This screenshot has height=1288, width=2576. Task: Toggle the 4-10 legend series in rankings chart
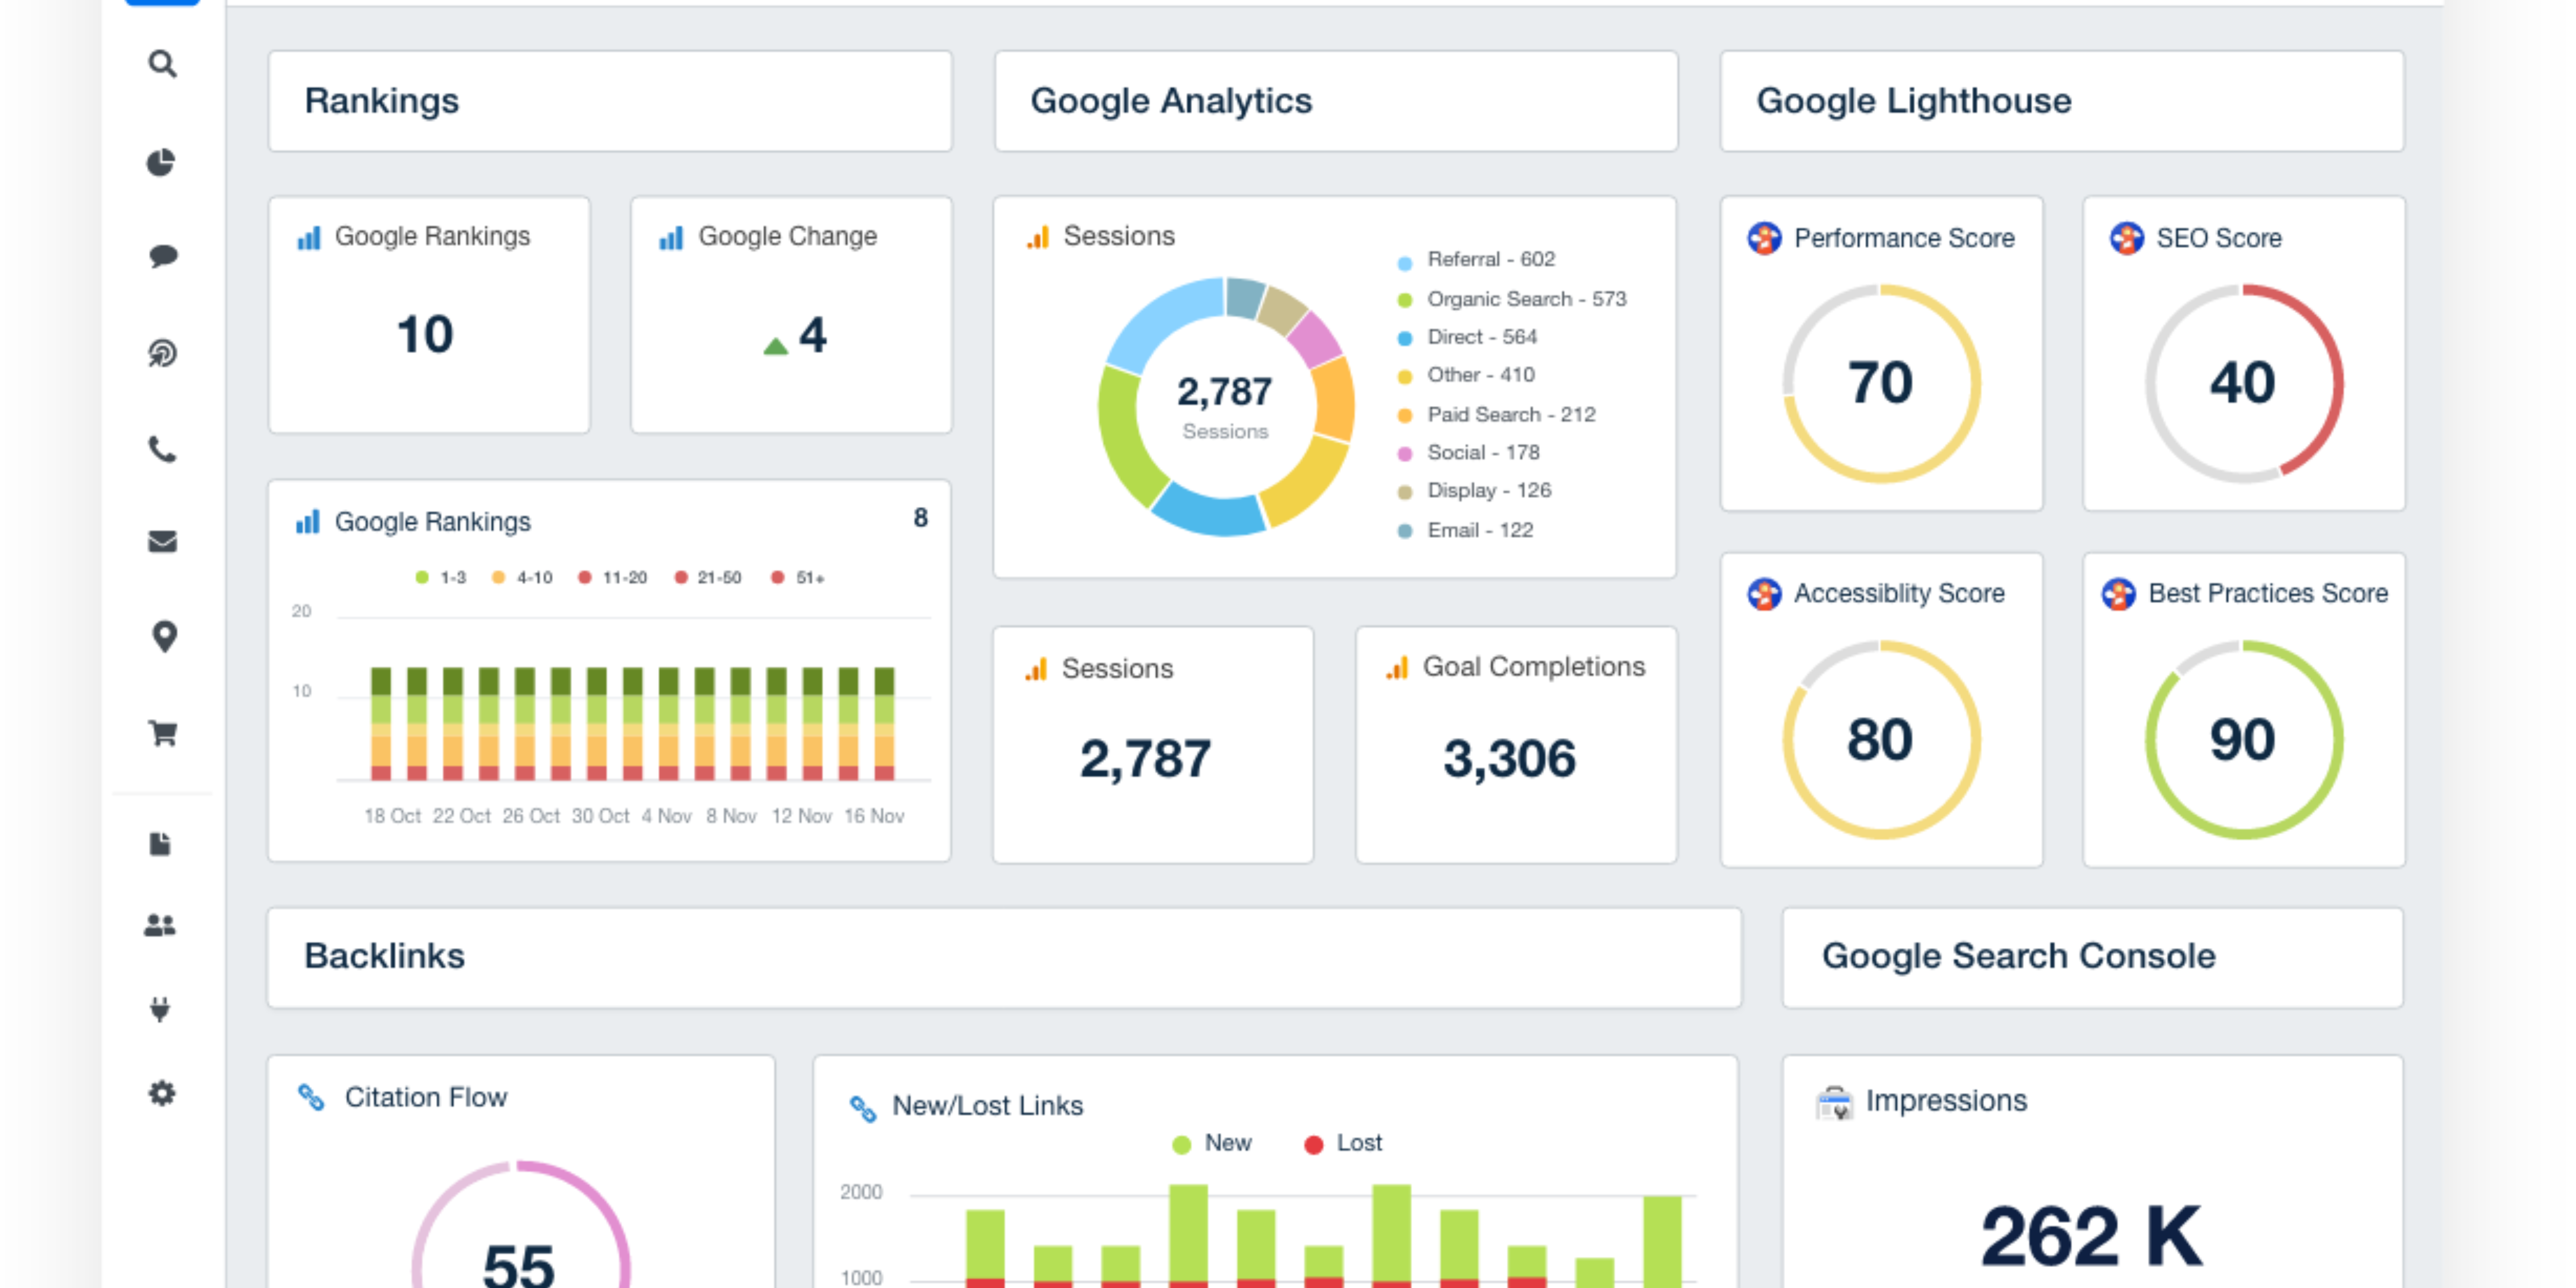pos(522,578)
